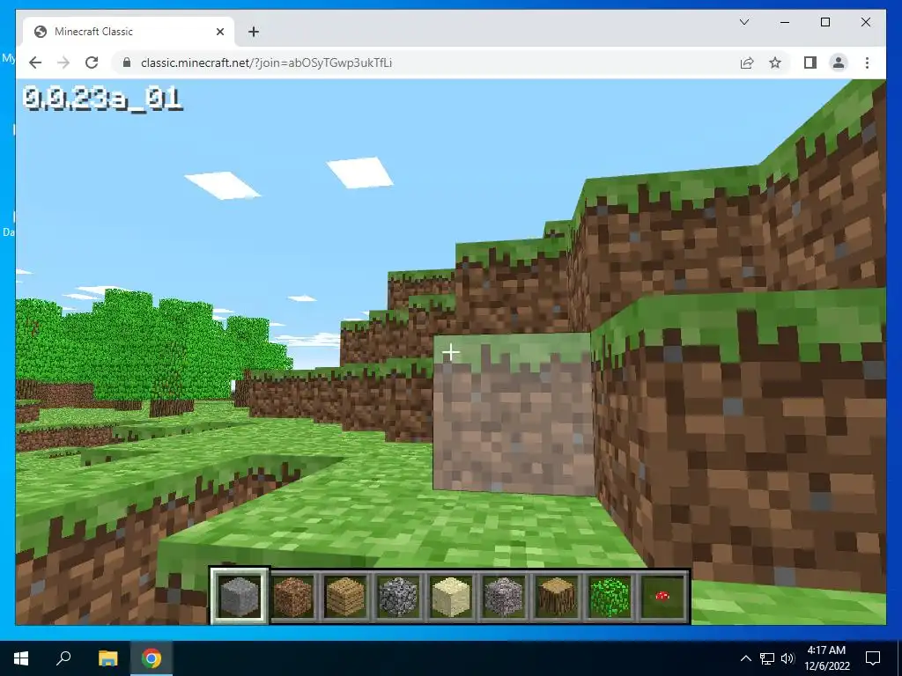Screen dimensions: 902x676
Task: Maximize the Chrome window
Action: (x=824, y=22)
